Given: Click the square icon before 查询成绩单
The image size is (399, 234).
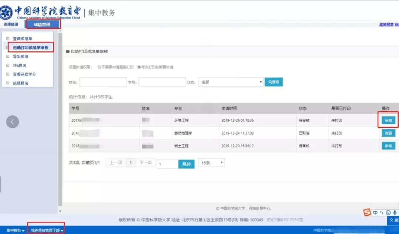Looking at the screenshot, I should 8,39.
